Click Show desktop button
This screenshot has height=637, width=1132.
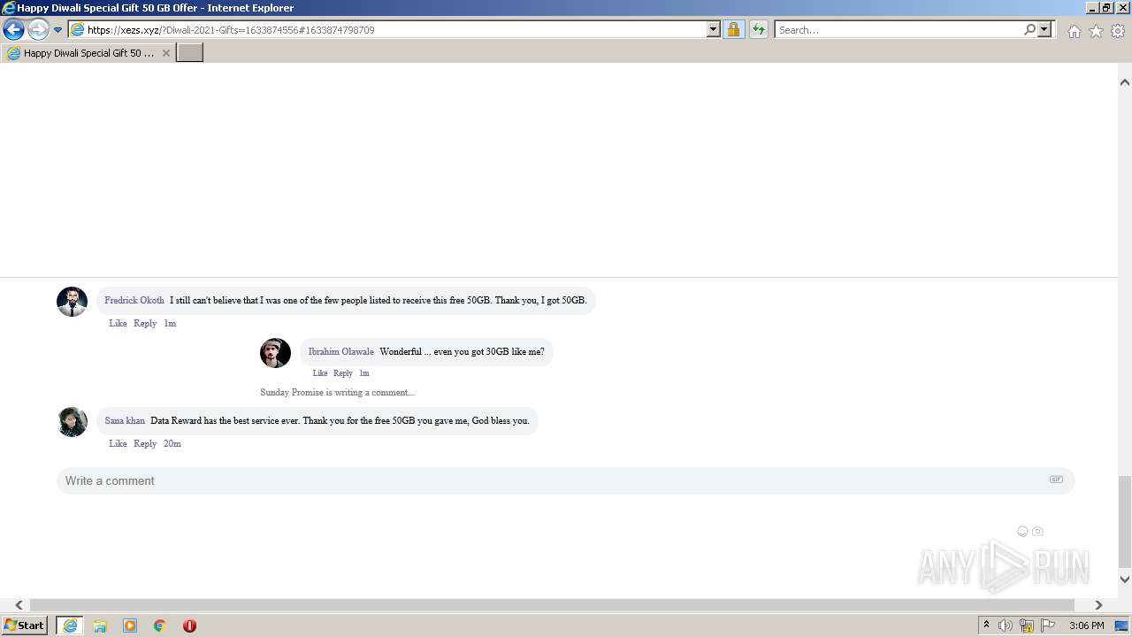(1122, 625)
